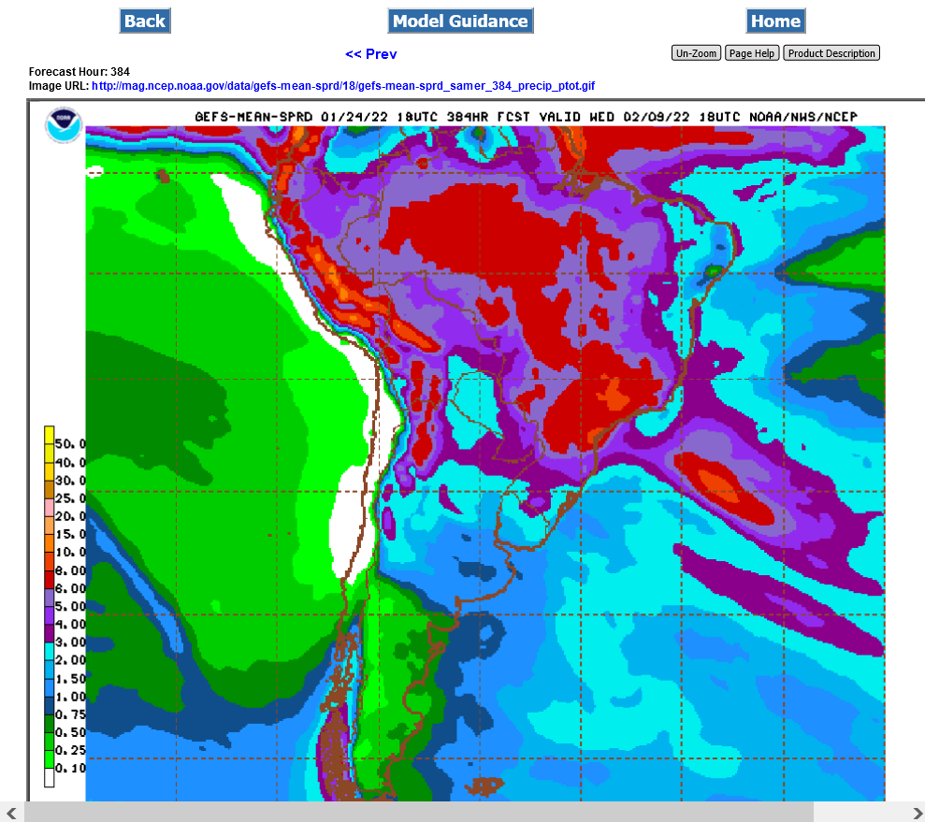Image resolution: width=925 pixels, height=822 pixels.
Task: Click the Un-Zoom button
Action: click(x=696, y=53)
